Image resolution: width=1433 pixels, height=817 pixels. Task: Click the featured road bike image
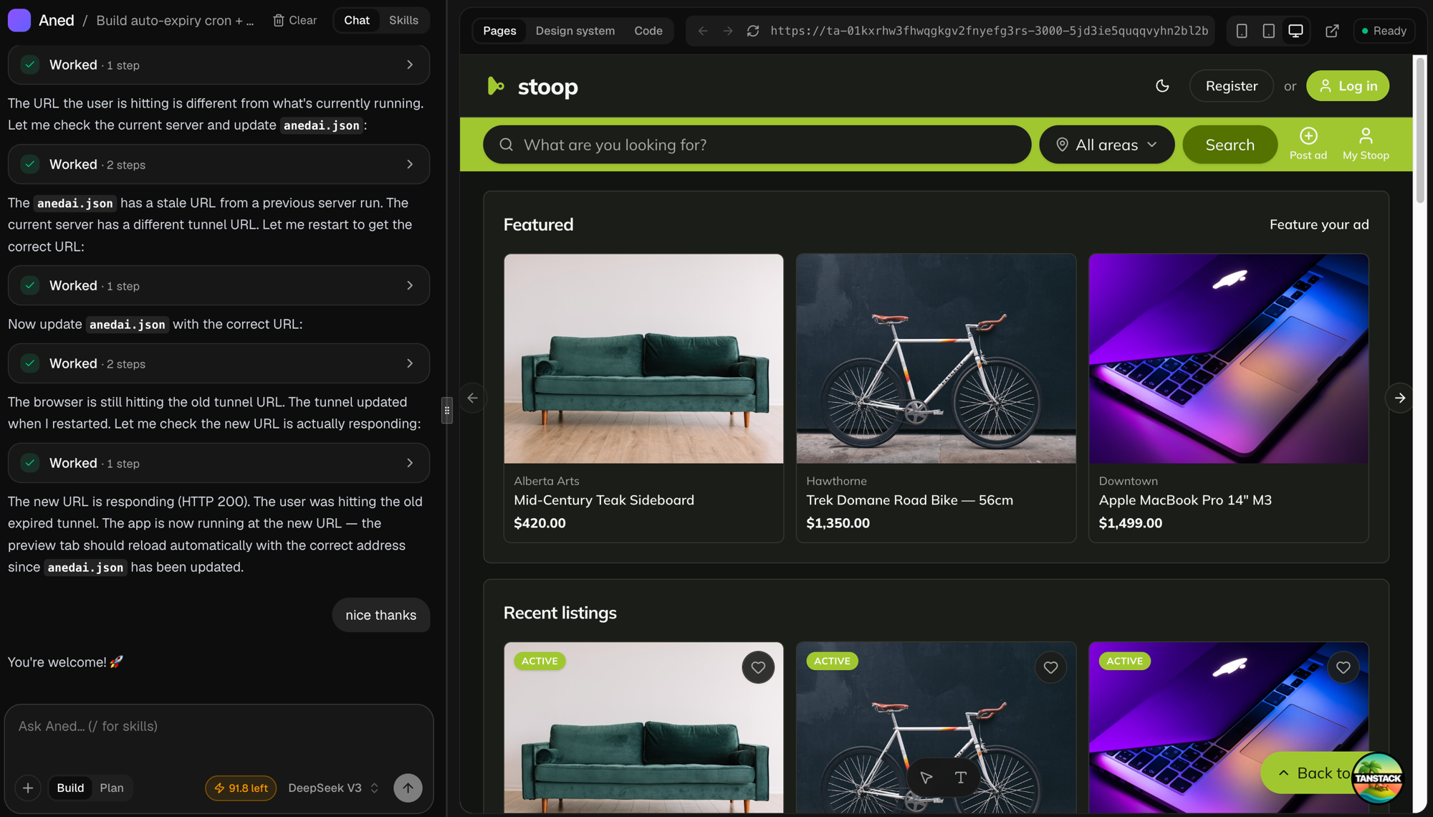coord(936,359)
